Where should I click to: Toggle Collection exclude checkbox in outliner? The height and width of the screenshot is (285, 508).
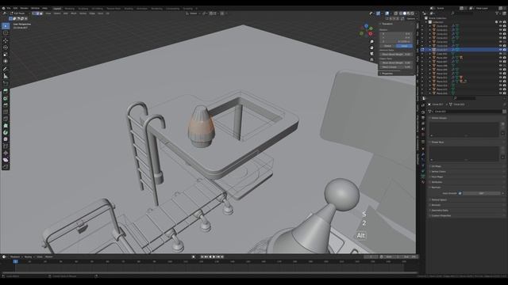(x=497, y=22)
